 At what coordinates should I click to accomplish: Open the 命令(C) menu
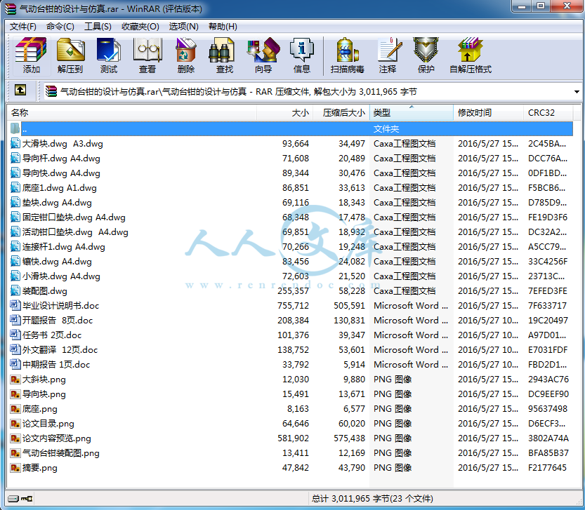(x=60, y=27)
